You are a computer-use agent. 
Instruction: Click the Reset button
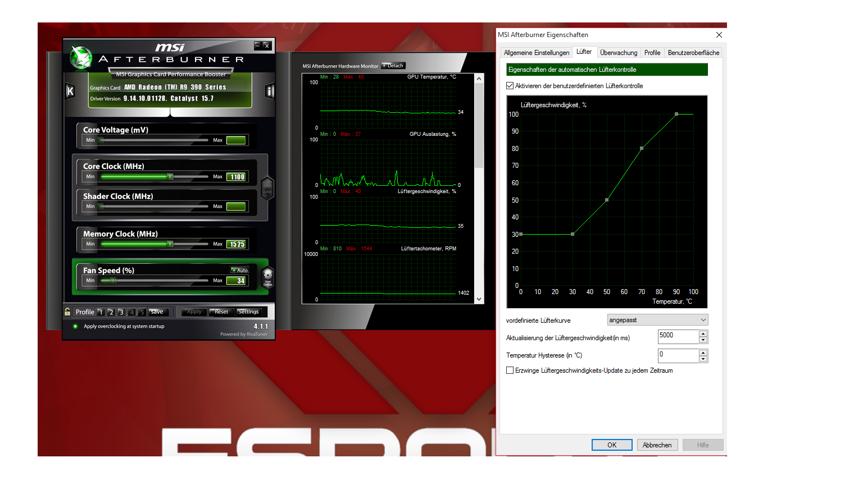click(x=221, y=312)
